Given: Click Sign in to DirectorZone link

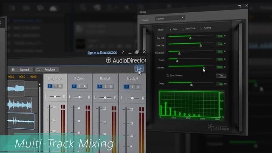Looking at the screenshot, I should click(x=102, y=53).
